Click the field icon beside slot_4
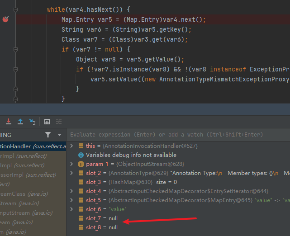290x236 pixels. (x=81, y=191)
